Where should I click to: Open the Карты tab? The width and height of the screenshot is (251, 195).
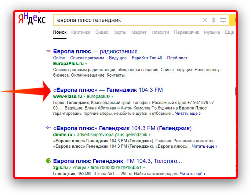(x=120, y=32)
